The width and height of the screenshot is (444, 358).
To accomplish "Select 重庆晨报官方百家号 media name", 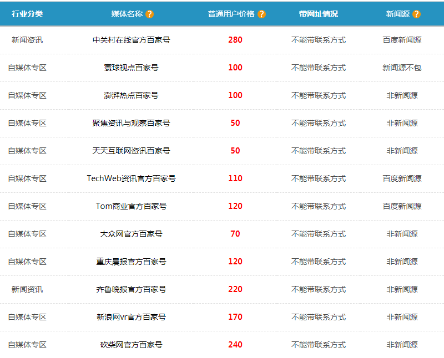I will pyautogui.click(x=131, y=262).
